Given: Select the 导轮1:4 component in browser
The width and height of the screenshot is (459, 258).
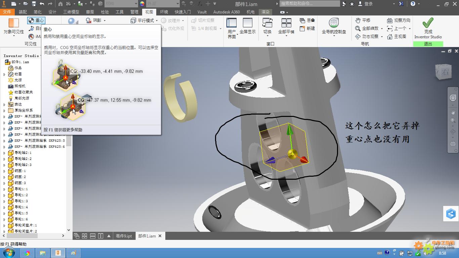Looking at the screenshot, I should pyautogui.click(x=18, y=207).
